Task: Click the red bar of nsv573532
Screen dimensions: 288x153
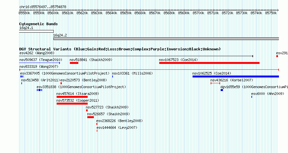Action: [x=72, y=104]
